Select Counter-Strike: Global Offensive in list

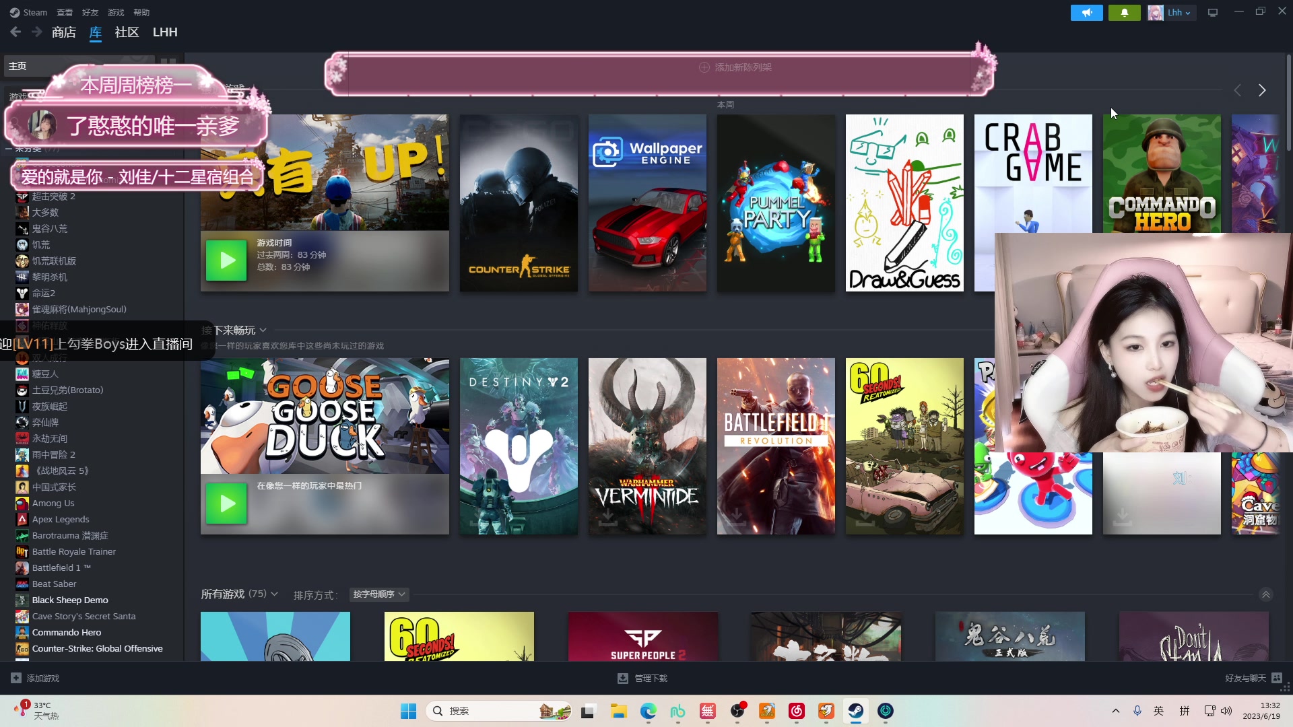(x=98, y=648)
